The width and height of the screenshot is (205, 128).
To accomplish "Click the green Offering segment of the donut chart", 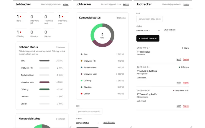I will (x=94, y=31).
